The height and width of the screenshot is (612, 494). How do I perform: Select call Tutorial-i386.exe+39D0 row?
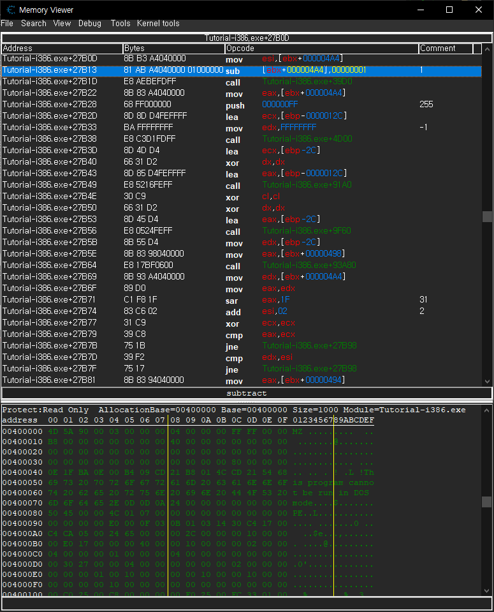pyautogui.click(x=242, y=82)
